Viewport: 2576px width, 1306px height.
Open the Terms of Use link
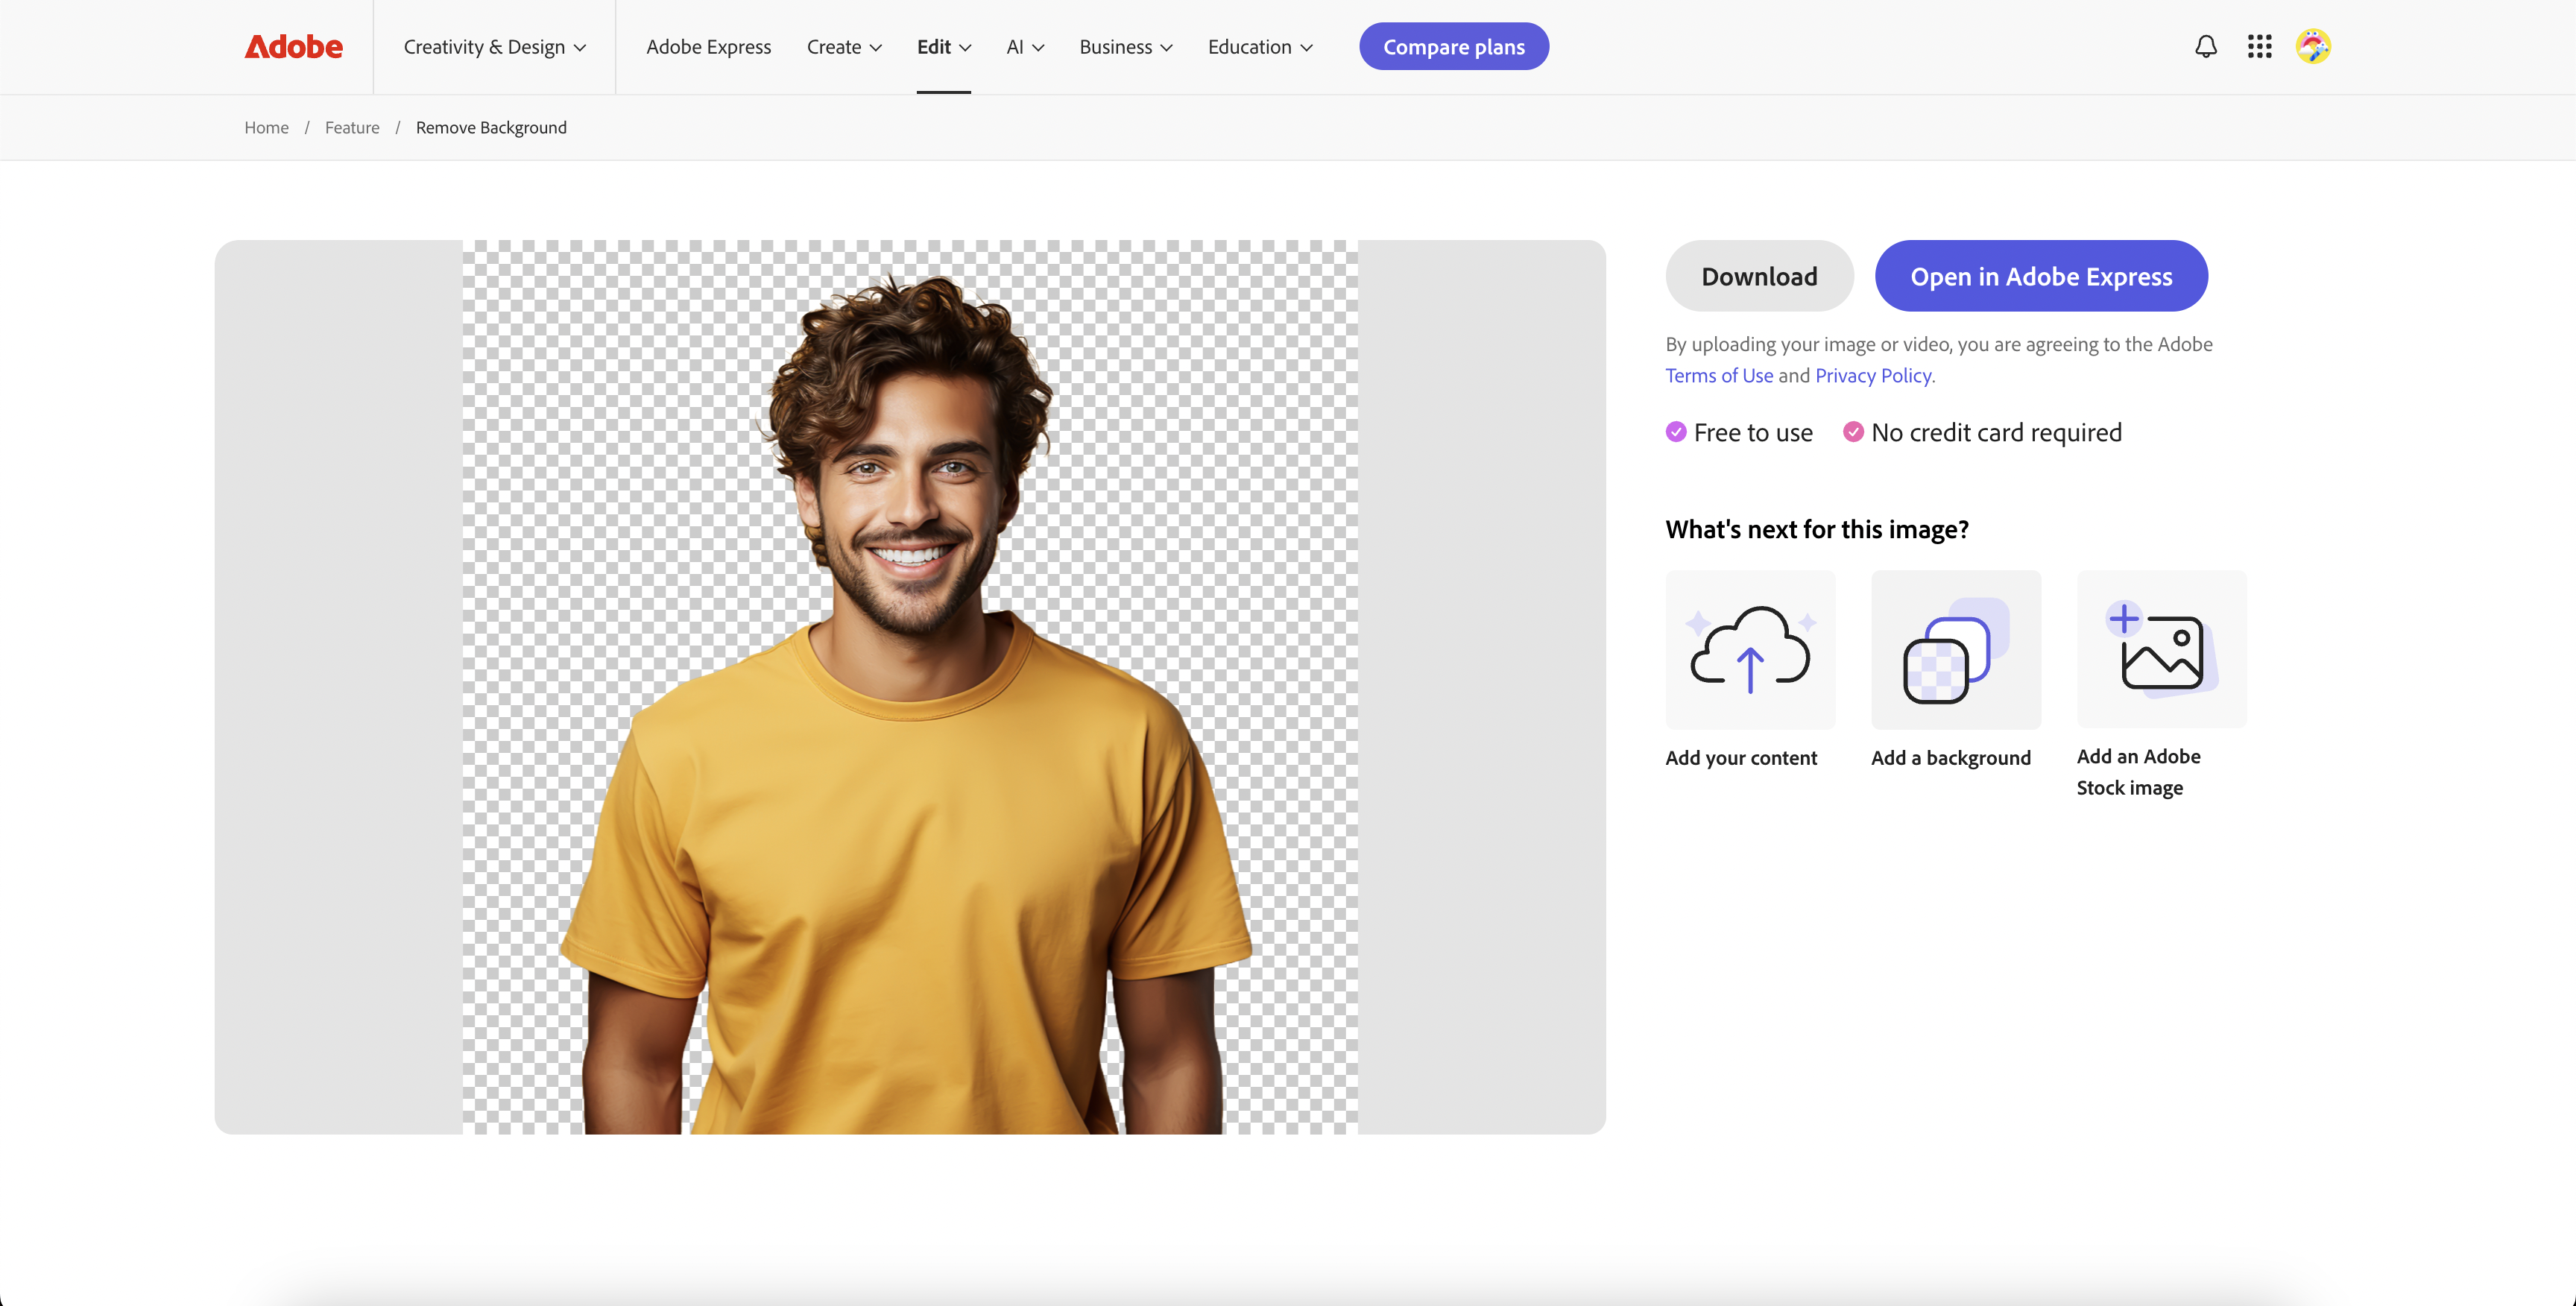[1718, 376]
